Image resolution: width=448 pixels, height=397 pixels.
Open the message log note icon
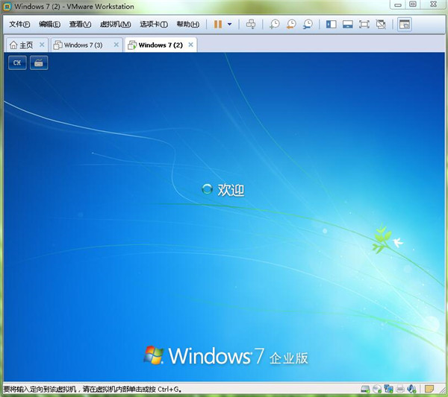tap(429, 389)
